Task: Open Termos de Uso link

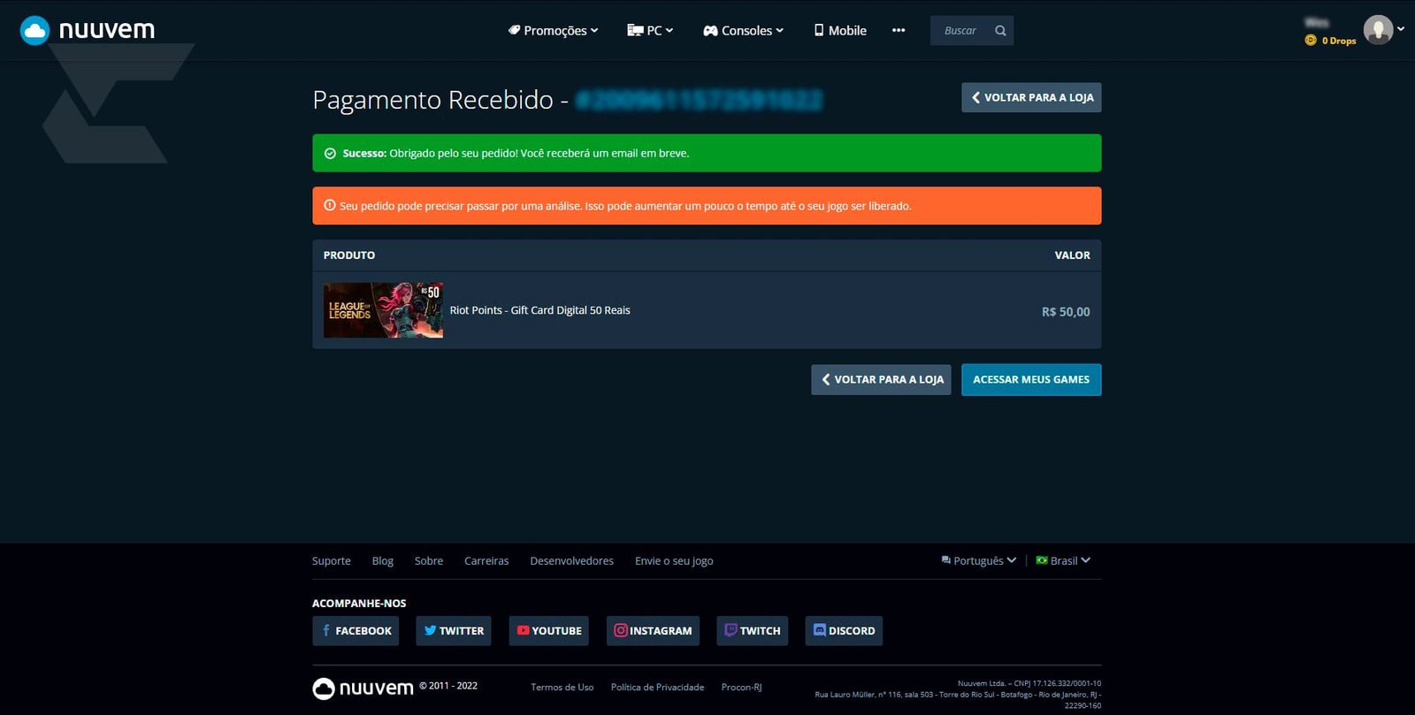Action: pos(562,687)
